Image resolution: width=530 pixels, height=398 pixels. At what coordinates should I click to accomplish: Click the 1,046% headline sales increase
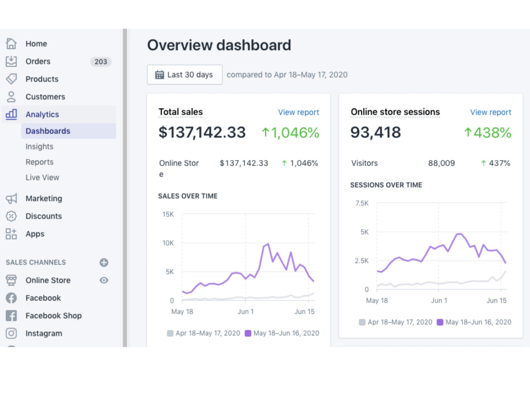point(290,133)
